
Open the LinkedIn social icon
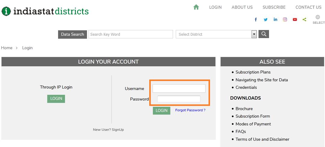point(275,19)
